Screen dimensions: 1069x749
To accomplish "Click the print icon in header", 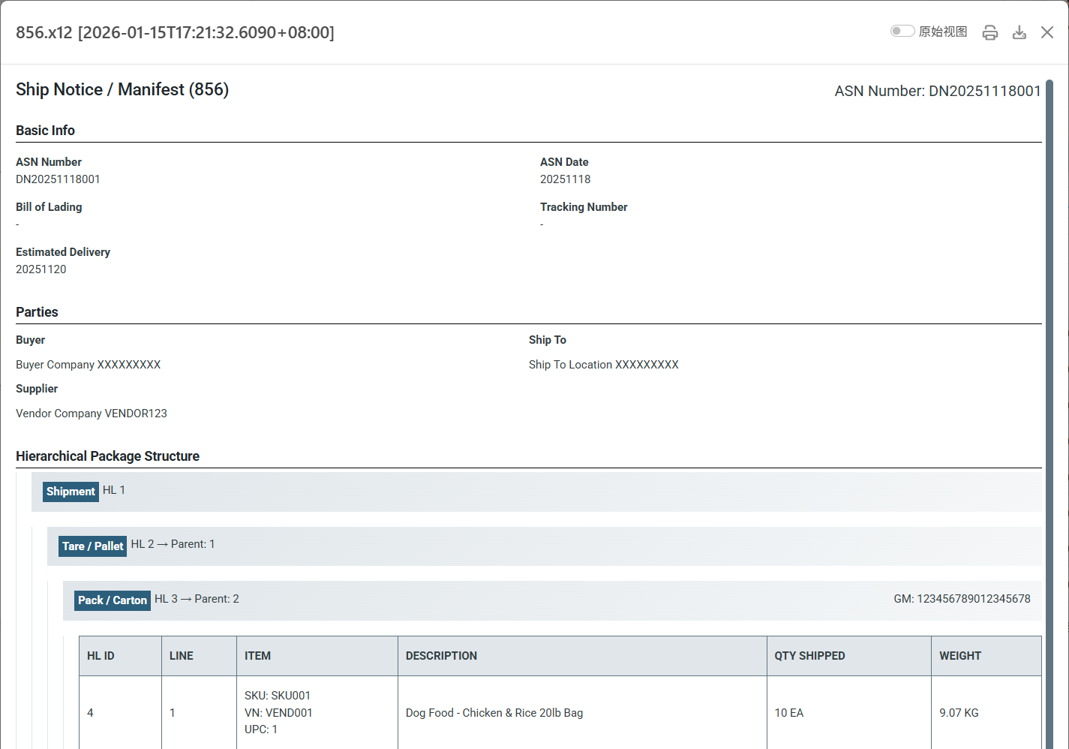I will point(990,32).
